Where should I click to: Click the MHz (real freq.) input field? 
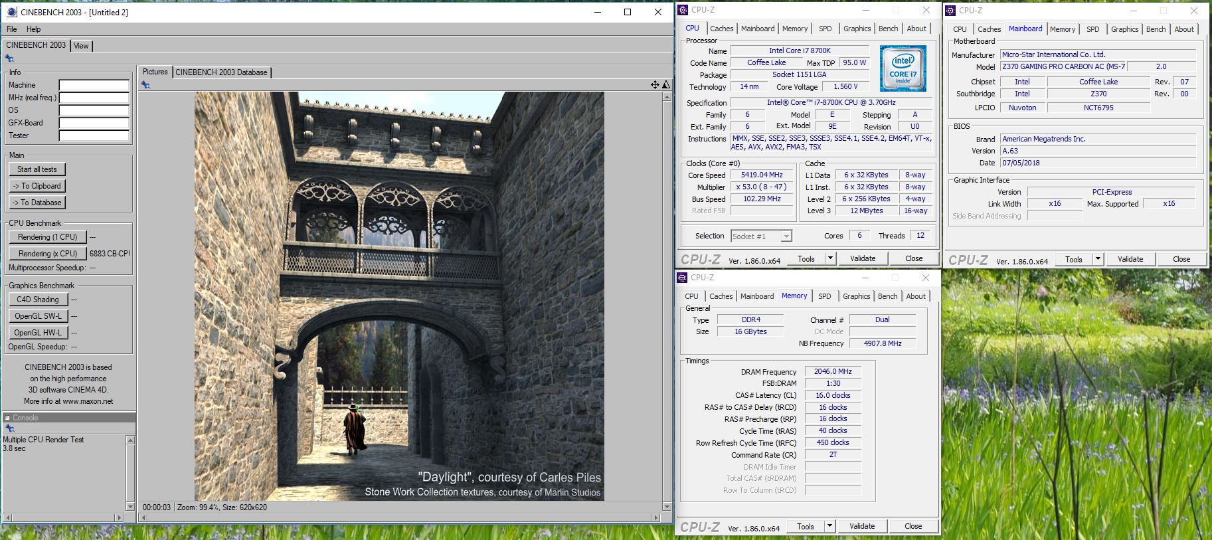pos(94,98)
